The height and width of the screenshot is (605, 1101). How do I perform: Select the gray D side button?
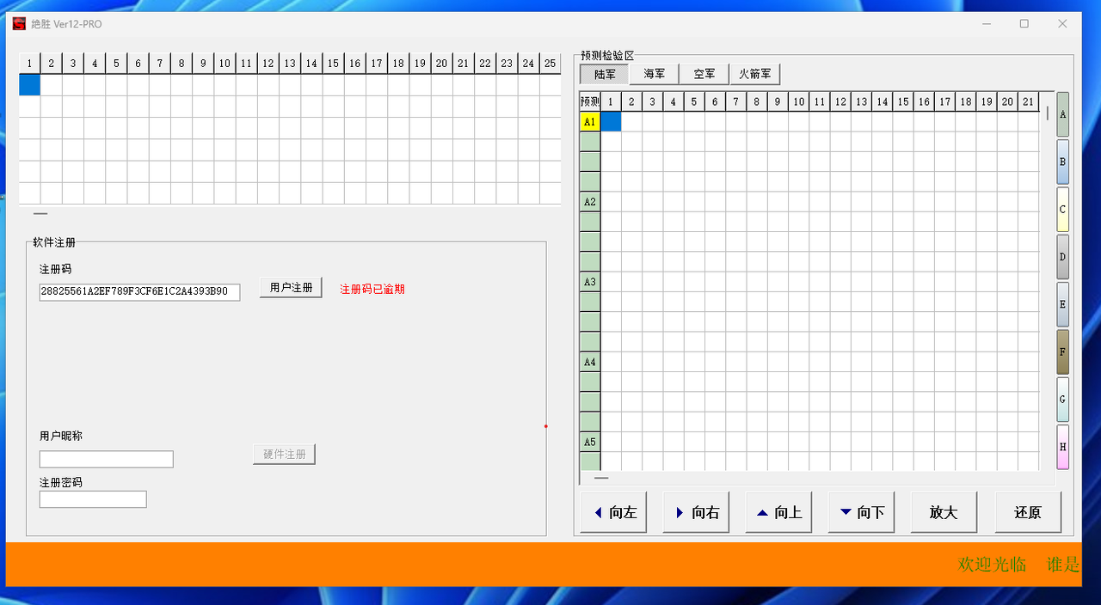1063,257
